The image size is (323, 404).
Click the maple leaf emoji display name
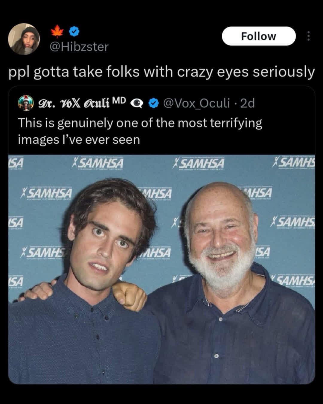[x=57, y=31]
